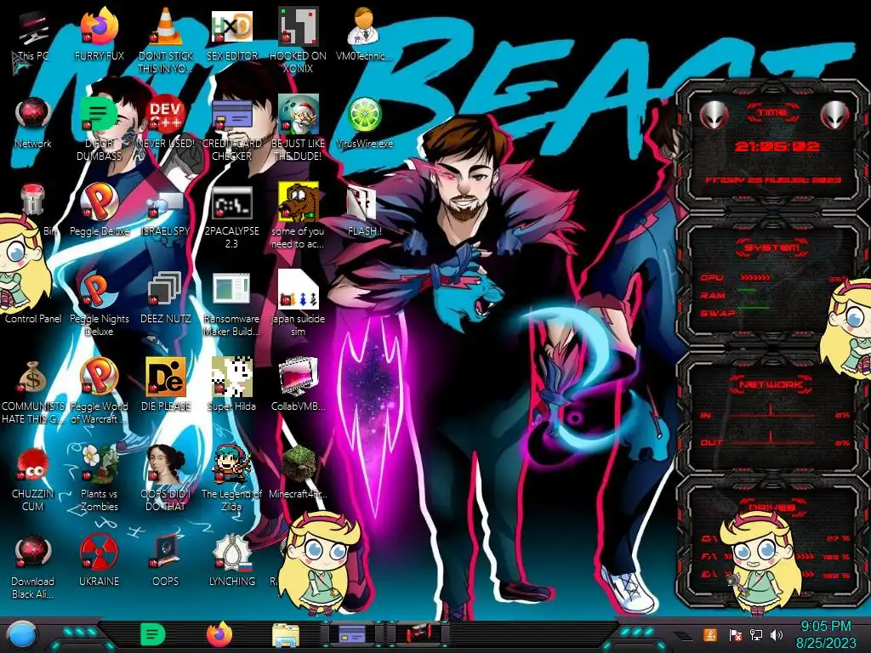Open the taskbar clock showing 9:05 PM
This screenshot has height=653, width=871.
(x=826, y=635)
